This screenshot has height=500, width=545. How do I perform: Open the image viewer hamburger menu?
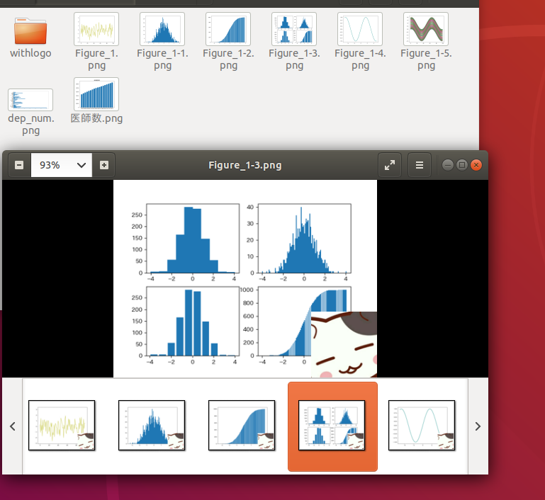420,165
